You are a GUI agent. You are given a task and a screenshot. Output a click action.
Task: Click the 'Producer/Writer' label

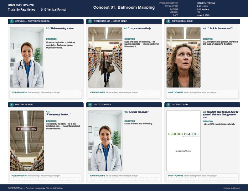[x=168, y=3]
